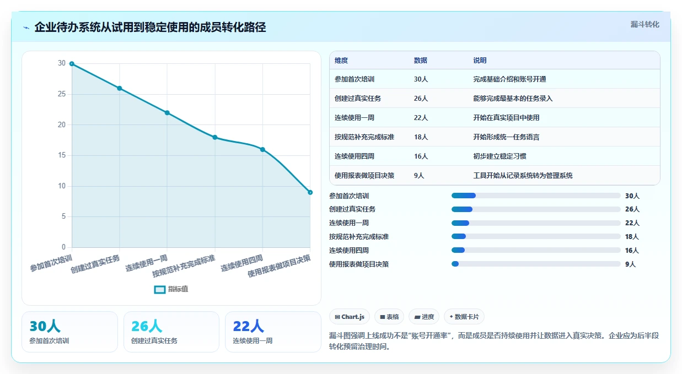Click the lightning icon beside the page title

tap(26, 28)
